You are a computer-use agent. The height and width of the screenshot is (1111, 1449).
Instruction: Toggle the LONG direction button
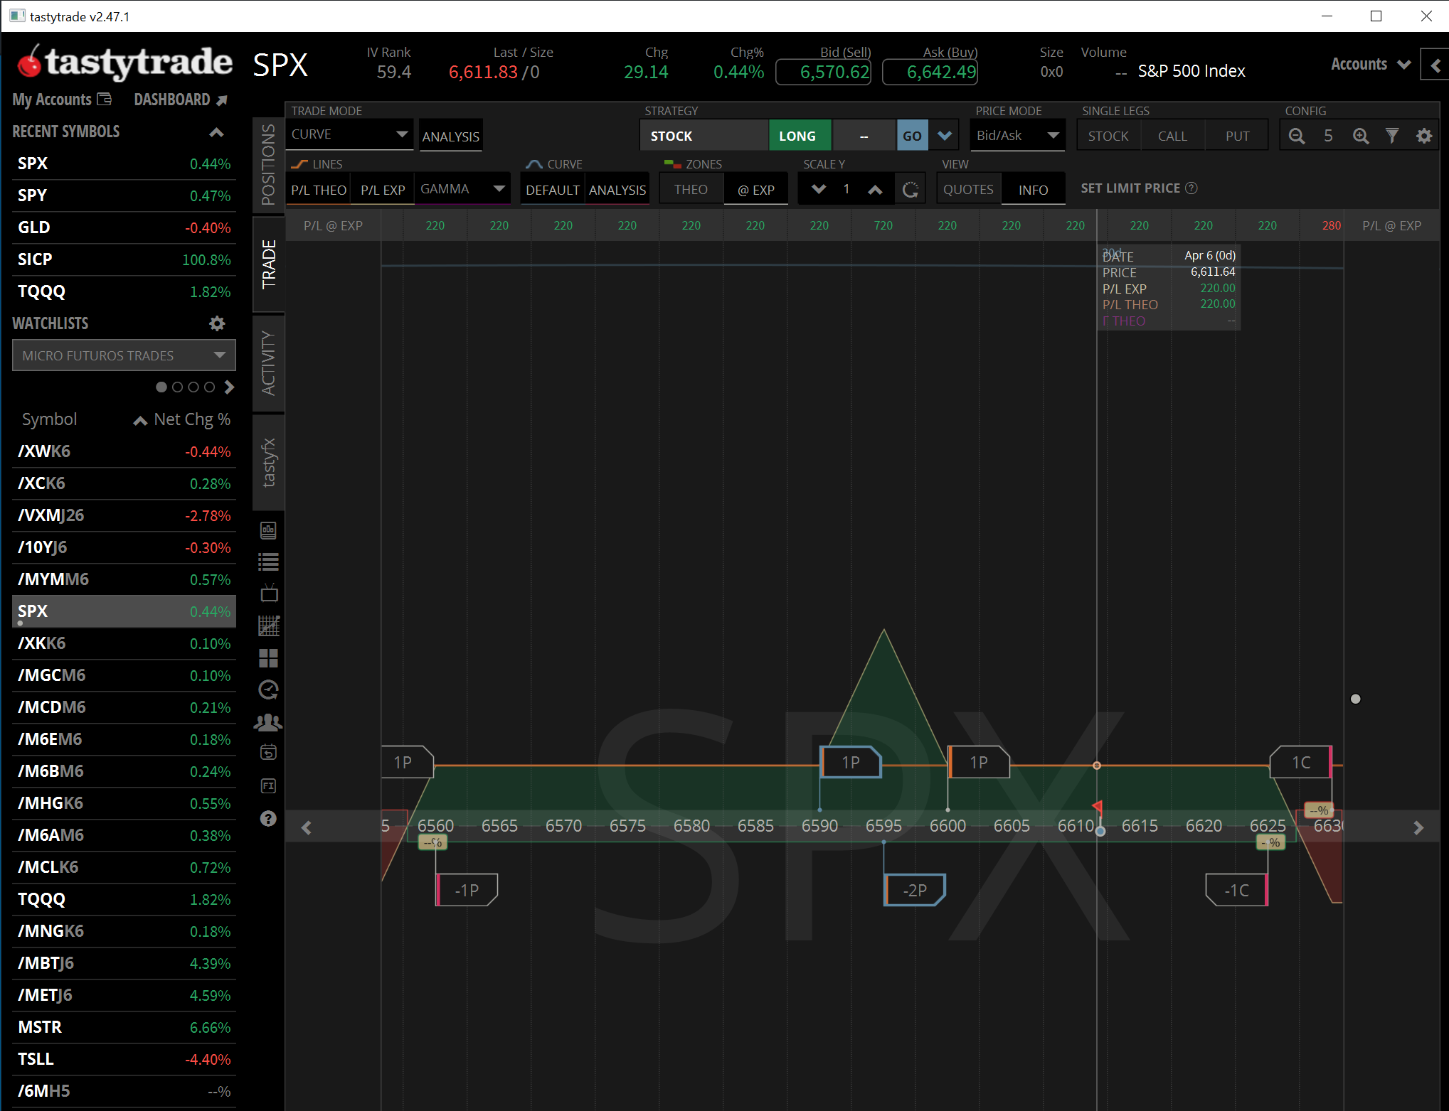coord(797,136)
